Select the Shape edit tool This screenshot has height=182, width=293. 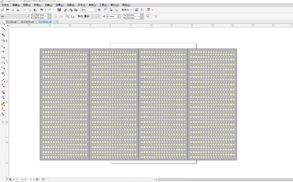[3, 28]
